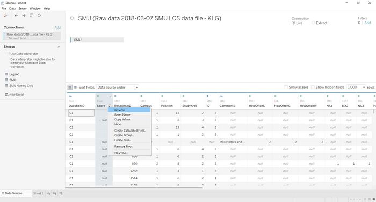This screenshot has width=376, height=202.
Task: Click the New Union label
Action: point(17,95)
